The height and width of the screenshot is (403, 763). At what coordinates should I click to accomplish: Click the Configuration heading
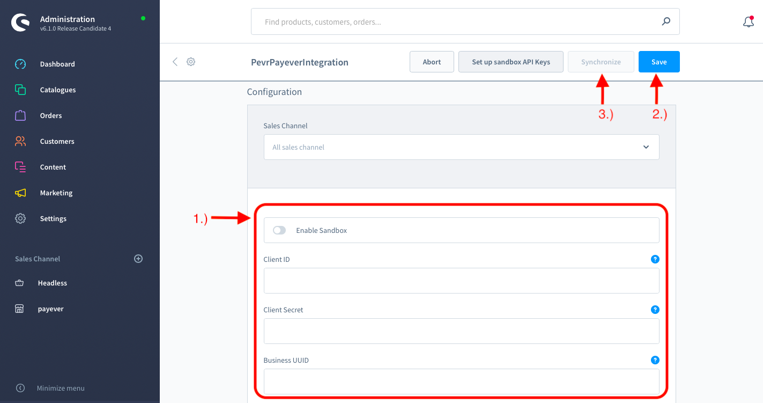point(274,92)
